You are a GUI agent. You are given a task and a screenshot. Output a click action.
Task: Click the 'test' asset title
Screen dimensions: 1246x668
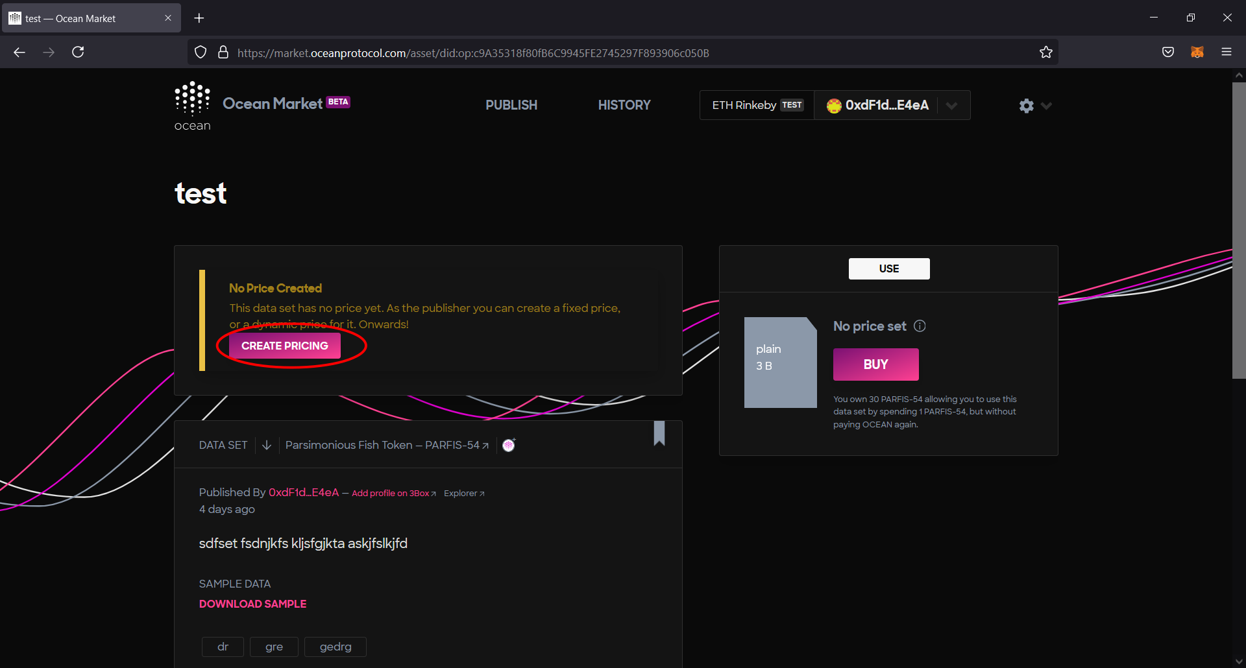point(201,193)
